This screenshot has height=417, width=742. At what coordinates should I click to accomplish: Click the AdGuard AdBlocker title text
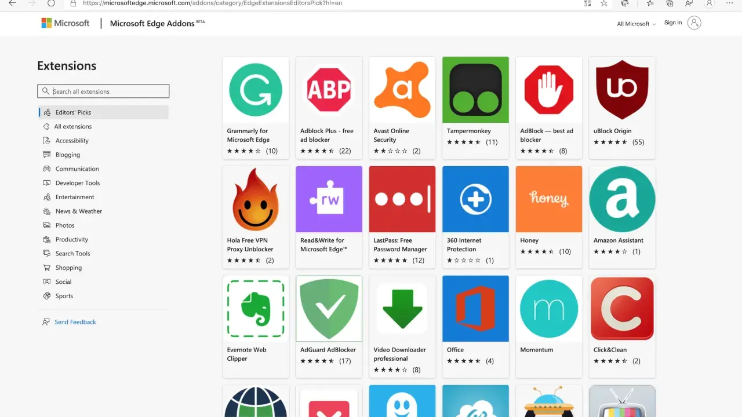[x=328, y=350]
